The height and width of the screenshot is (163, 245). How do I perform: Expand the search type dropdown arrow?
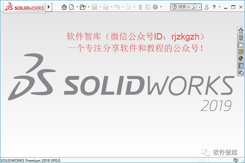[x=200, y=7]
